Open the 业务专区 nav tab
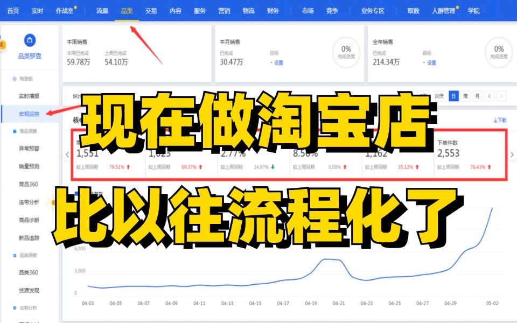The width and height of the screenshot is (517, 323). pyautogui.click(x=373, y=11)
